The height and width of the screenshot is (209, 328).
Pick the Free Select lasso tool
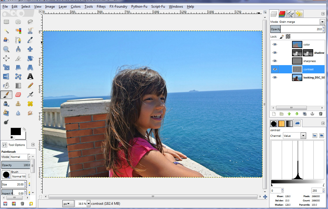pos(30,22)
